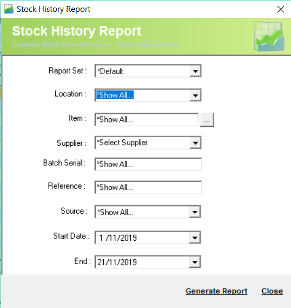Select the highlighted Location Show All text
Viewport: 291px width, 308px height.
click(x=115, y=95)
